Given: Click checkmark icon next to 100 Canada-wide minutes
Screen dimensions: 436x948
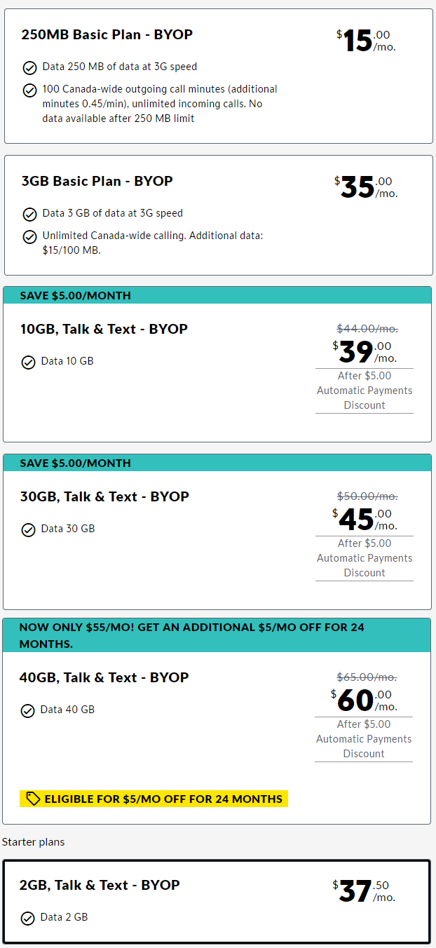Looking at the screenshot, I should pos(29,90).
